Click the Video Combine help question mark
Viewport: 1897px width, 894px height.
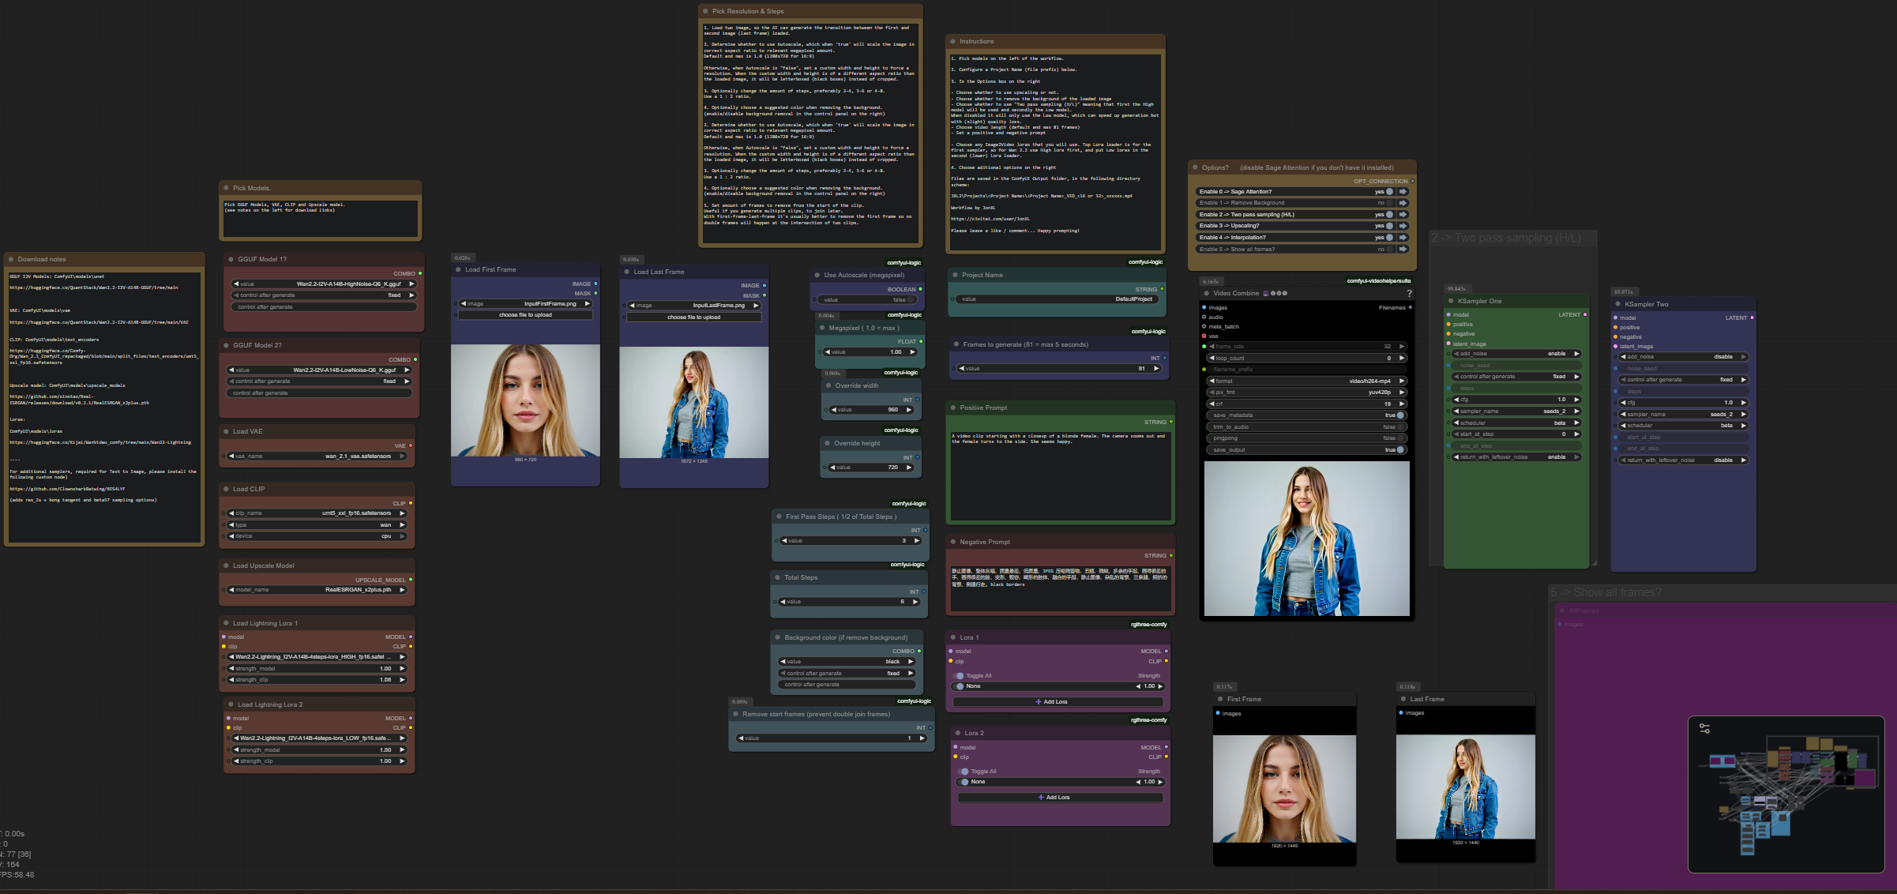click(1409, 294)
